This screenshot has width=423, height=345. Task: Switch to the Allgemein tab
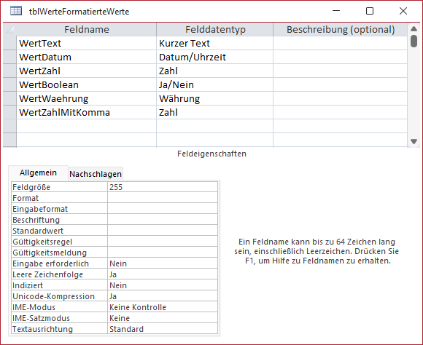click(x=38, y=172)
